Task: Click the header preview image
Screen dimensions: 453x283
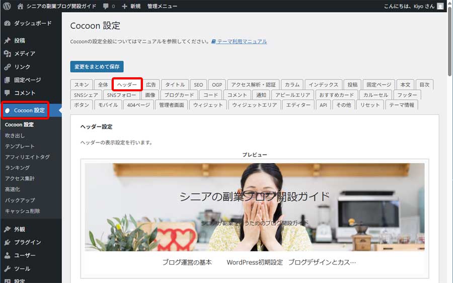Action: tap(254, 207)
